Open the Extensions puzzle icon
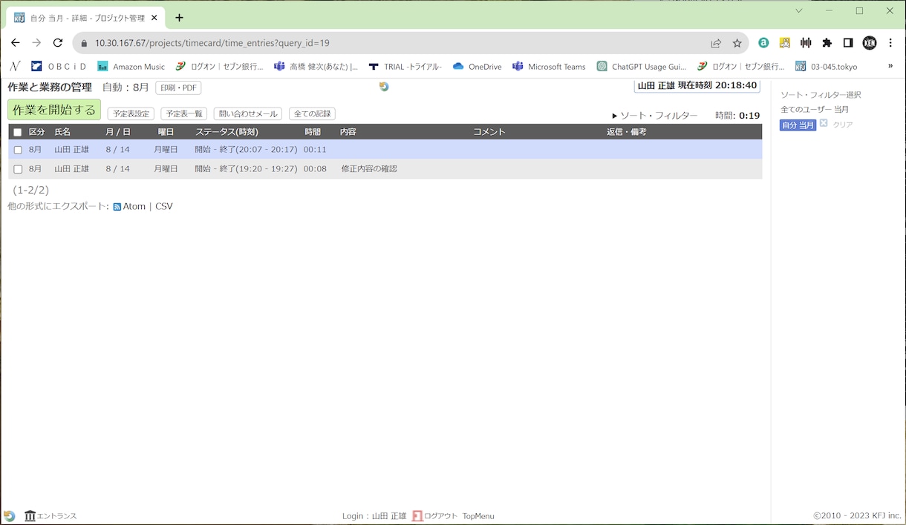This screenshot has height=525, width=906. pyautogui.click(x=827, y=43)
